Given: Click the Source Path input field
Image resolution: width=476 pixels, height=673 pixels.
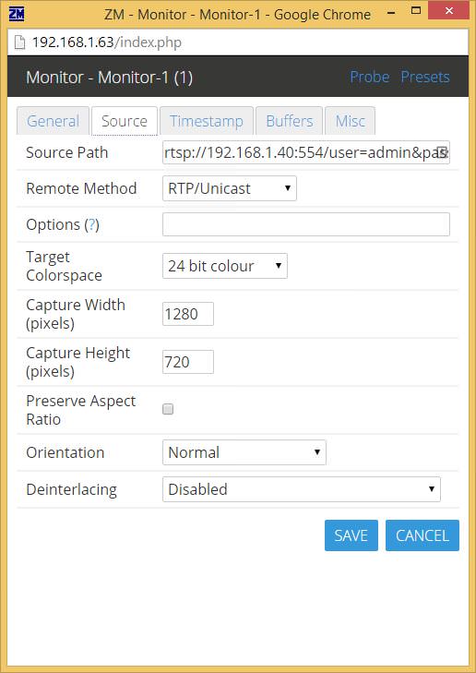Looking at the screenshot, I should [x=305, y=152].
